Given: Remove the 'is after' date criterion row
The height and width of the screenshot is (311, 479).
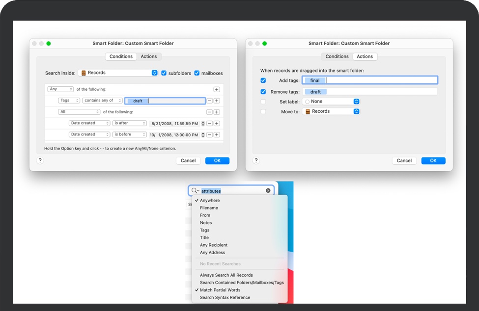Looking at the screenshot, I should click(209, 123).
